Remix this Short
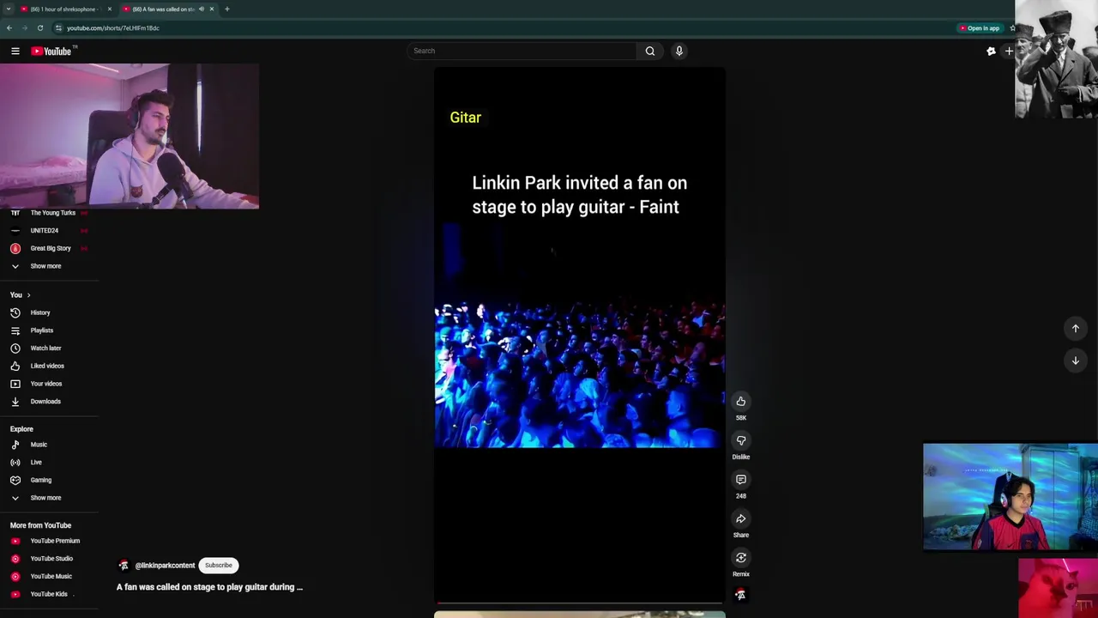 coord(741,558)
